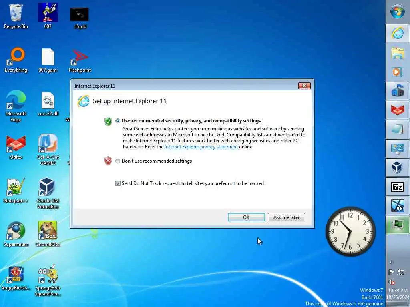Open the Windows Start orb
410x307 pixels.
(x=397, y=12)
